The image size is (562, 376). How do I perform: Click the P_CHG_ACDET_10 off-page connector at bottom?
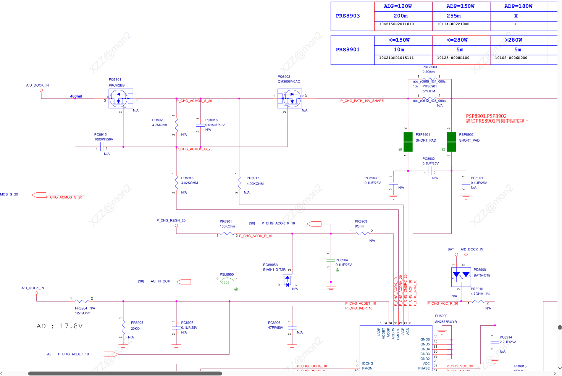111,354
